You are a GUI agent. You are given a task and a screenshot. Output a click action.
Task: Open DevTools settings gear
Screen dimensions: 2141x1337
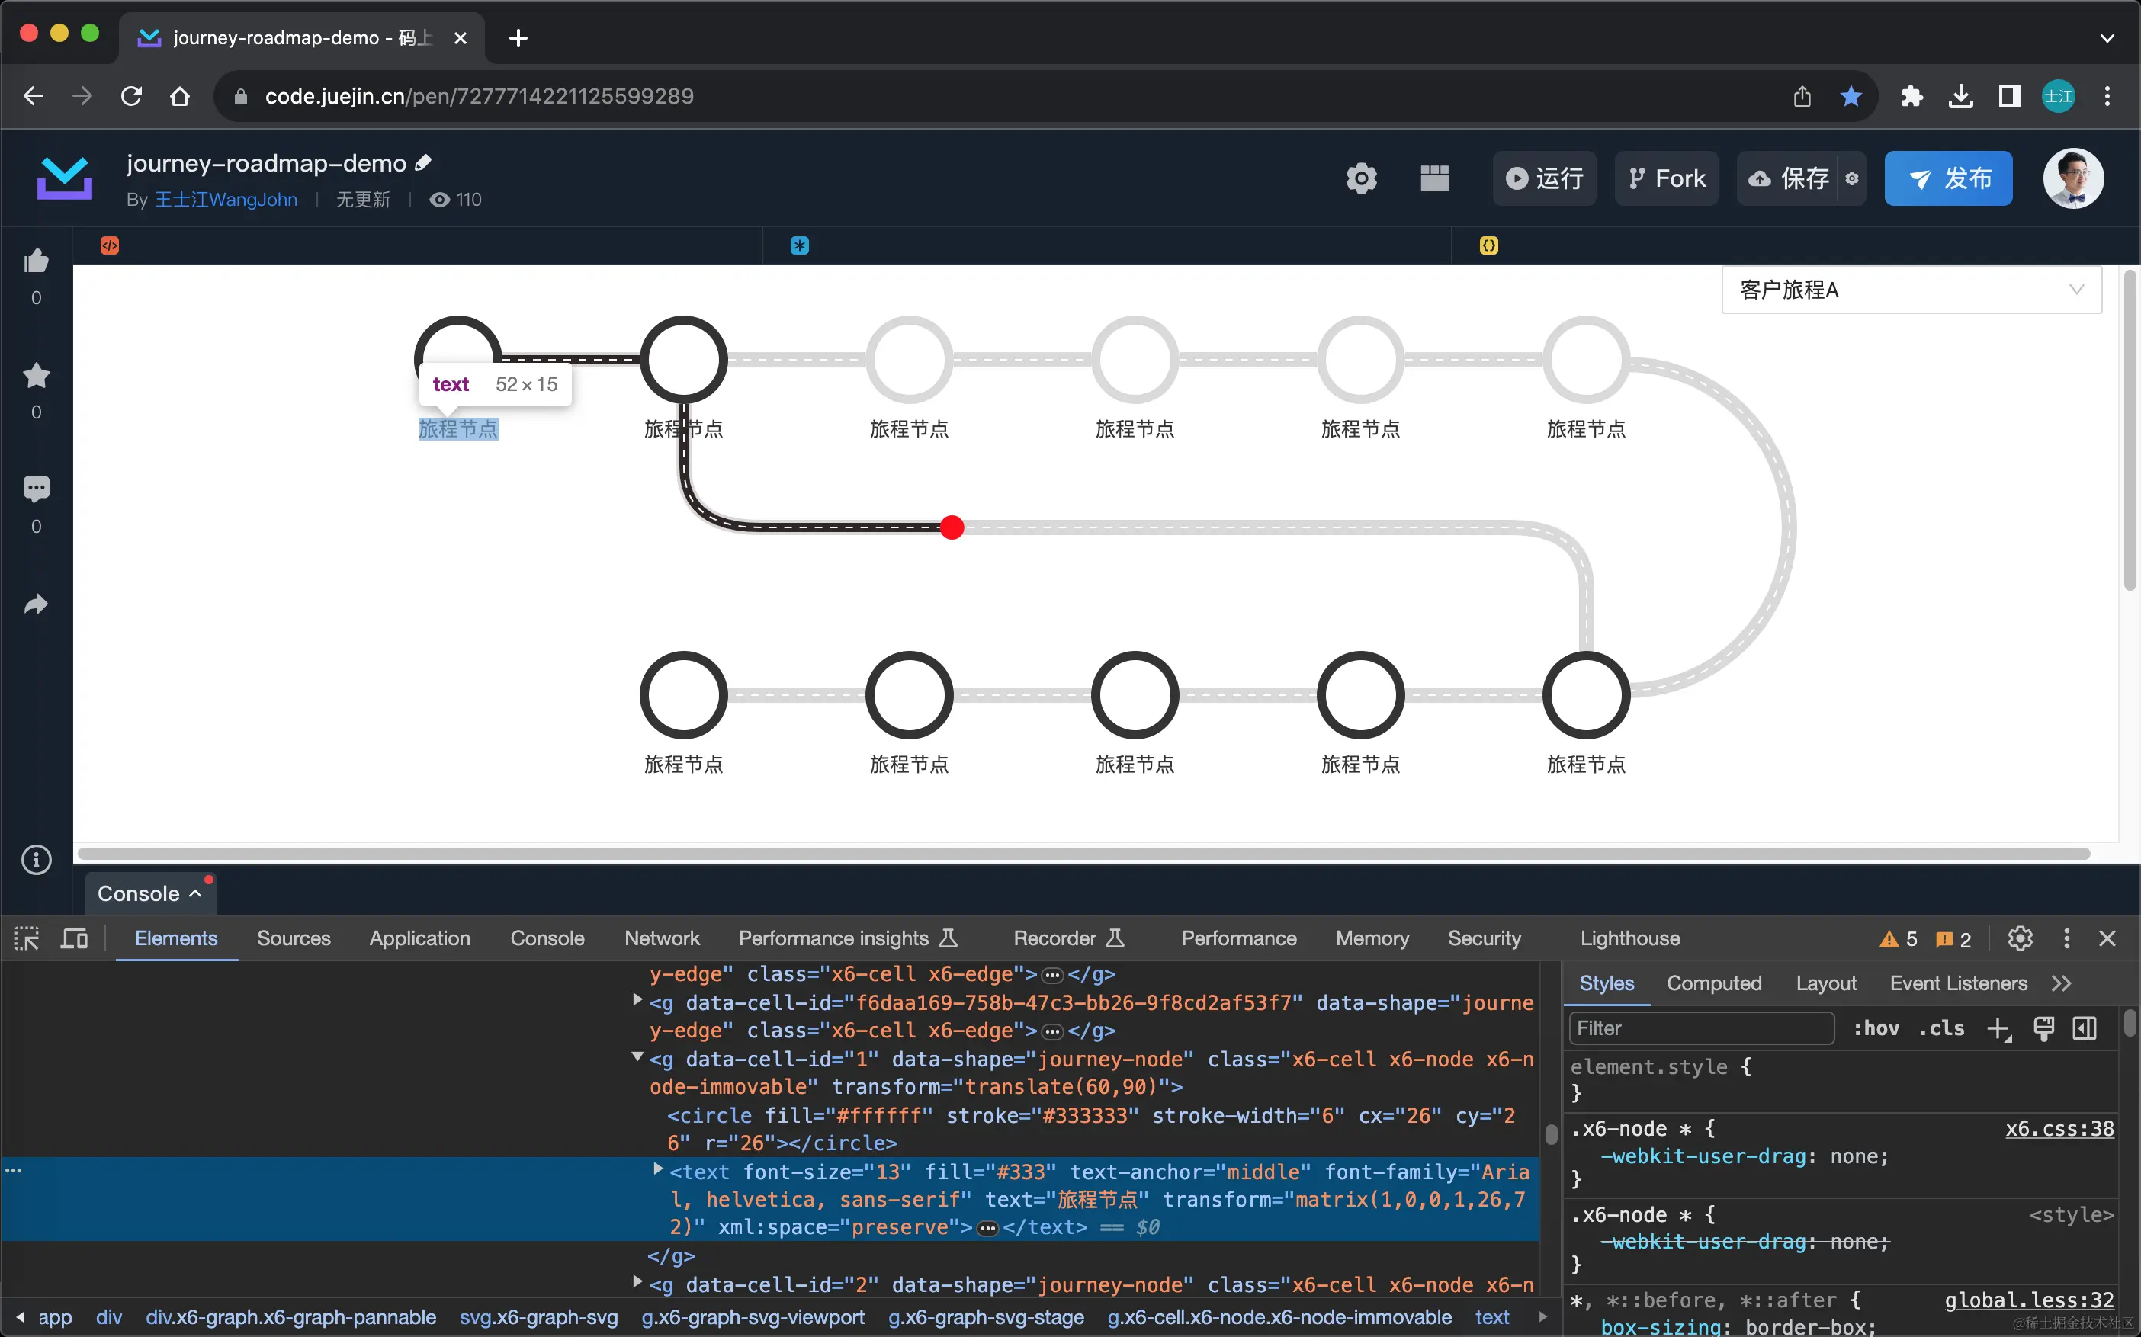[2020, 938]
